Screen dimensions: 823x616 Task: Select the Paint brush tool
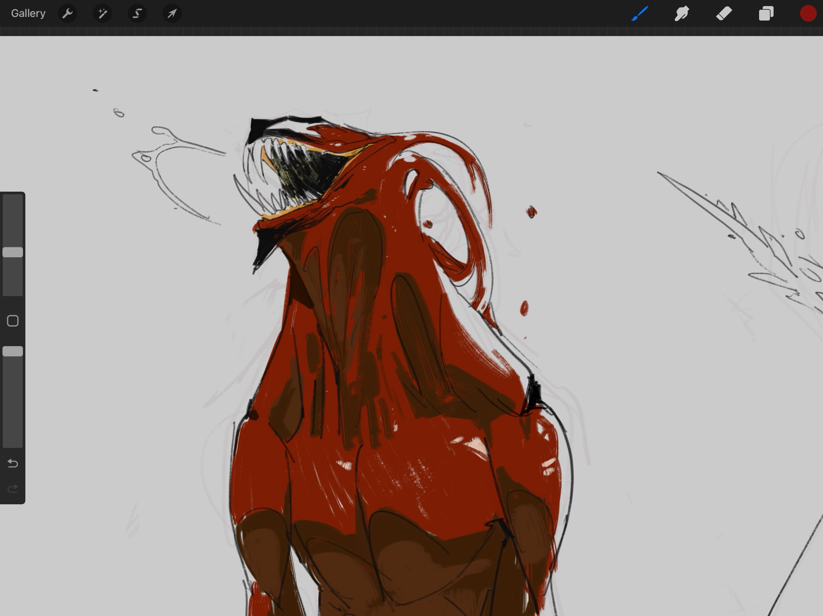640,14
